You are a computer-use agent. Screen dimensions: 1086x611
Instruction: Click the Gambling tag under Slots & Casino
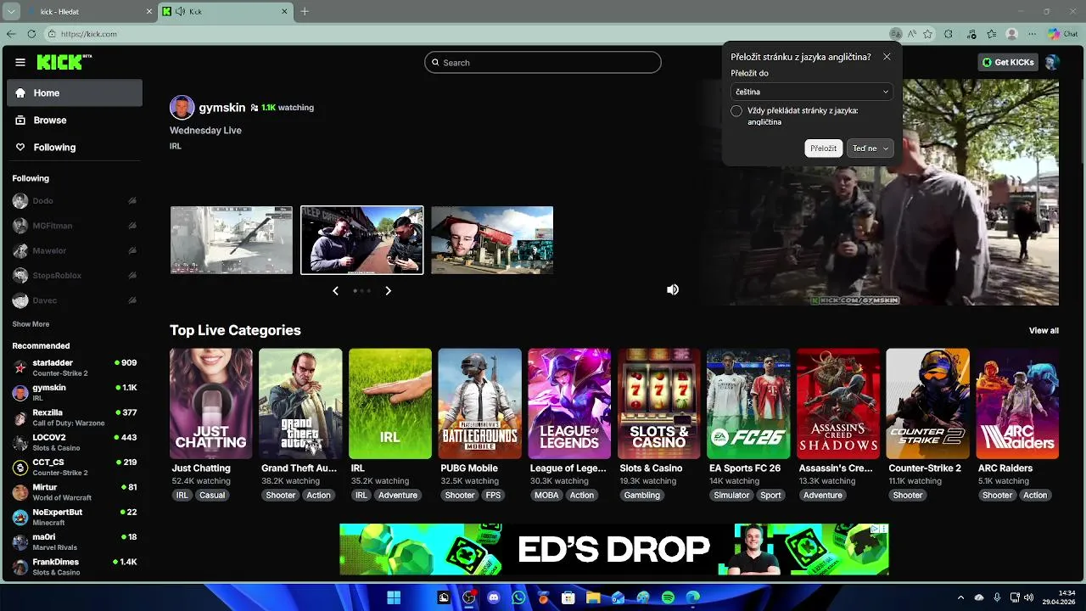coord(641,496)
